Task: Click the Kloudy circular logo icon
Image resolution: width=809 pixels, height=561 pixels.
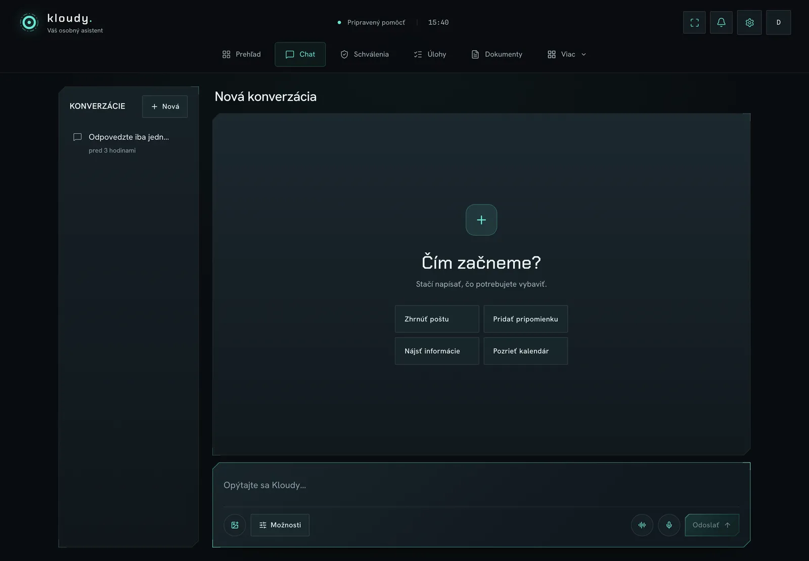Action: tap(29, 22)
